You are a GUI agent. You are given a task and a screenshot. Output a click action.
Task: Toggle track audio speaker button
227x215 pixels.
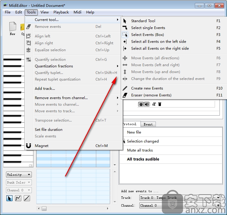(x=147, y=104)
